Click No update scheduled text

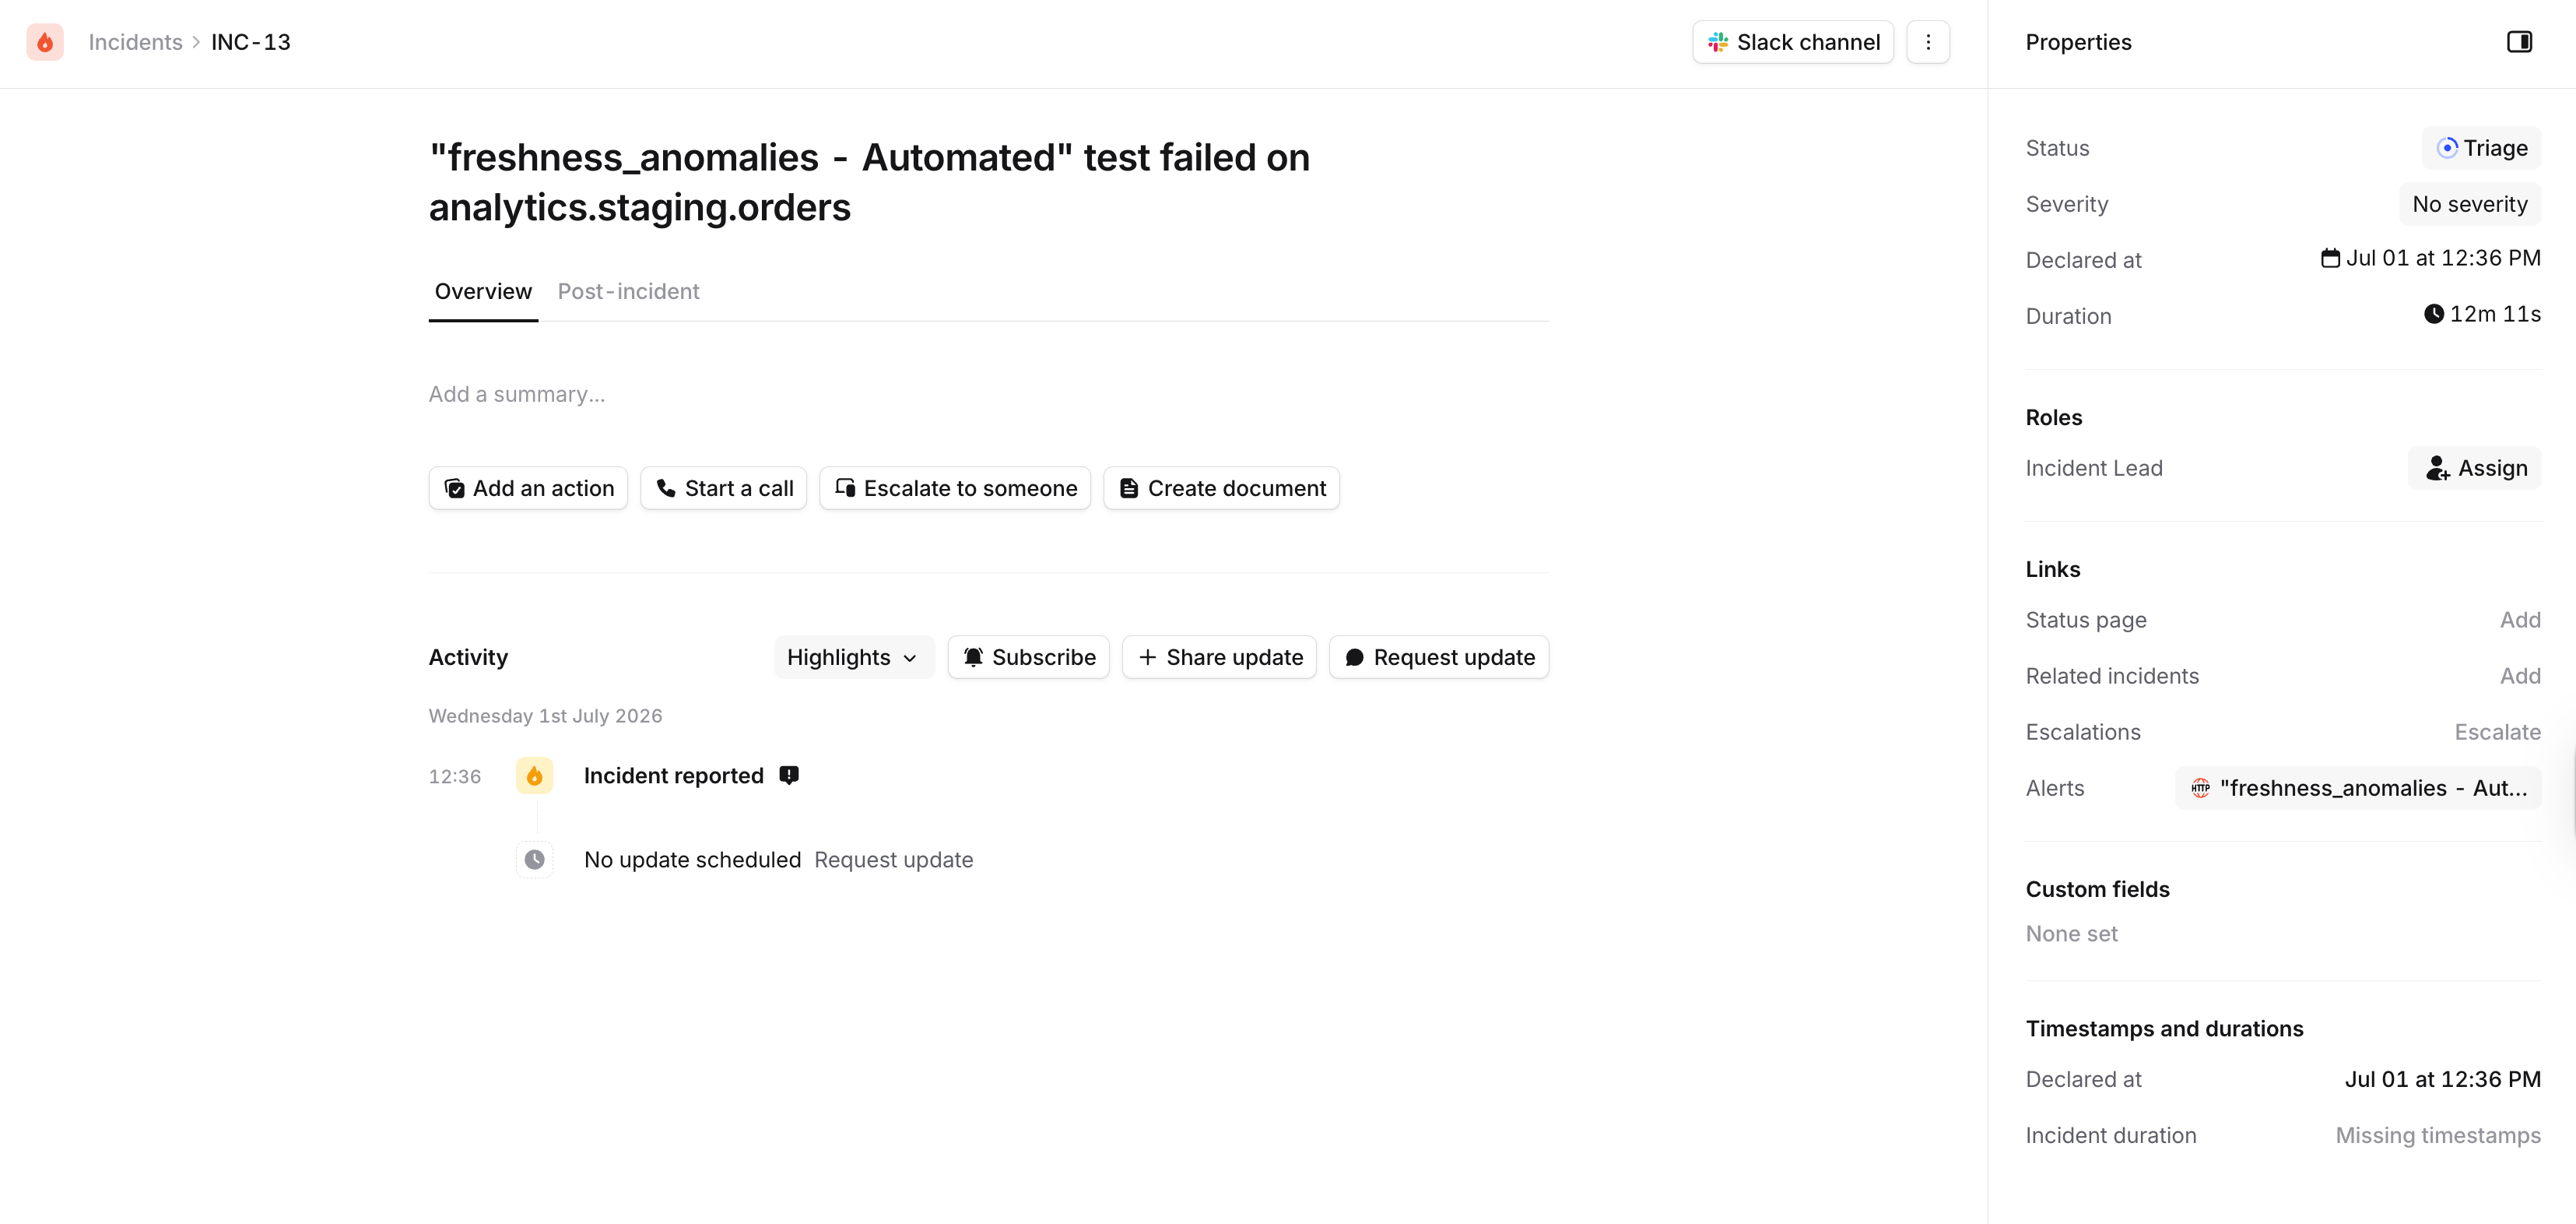point(692,860)
